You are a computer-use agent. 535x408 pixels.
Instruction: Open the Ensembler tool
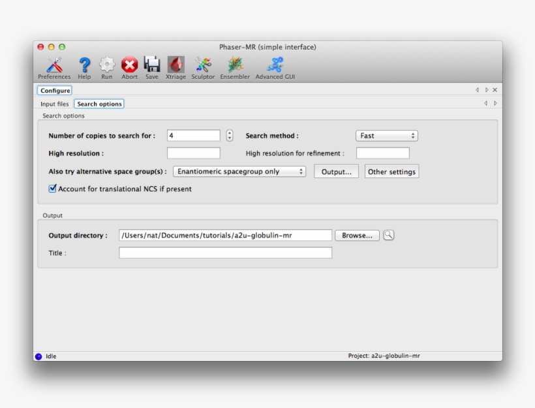coord(235,65)
